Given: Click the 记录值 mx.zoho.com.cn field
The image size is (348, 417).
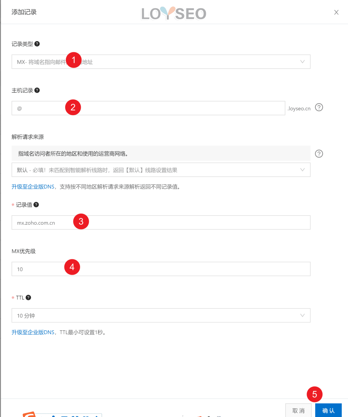Looking at the screenshot, I should [161, 223].
